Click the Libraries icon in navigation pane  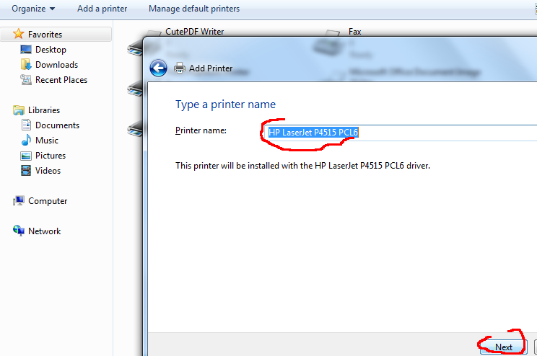[x=19, y=110]
